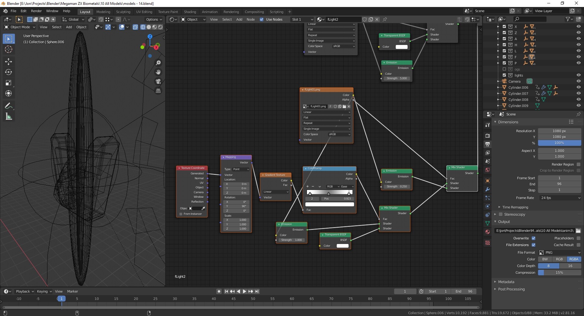Open the Physics properties tab
This screenshot has width=584, height=316.
488,206
